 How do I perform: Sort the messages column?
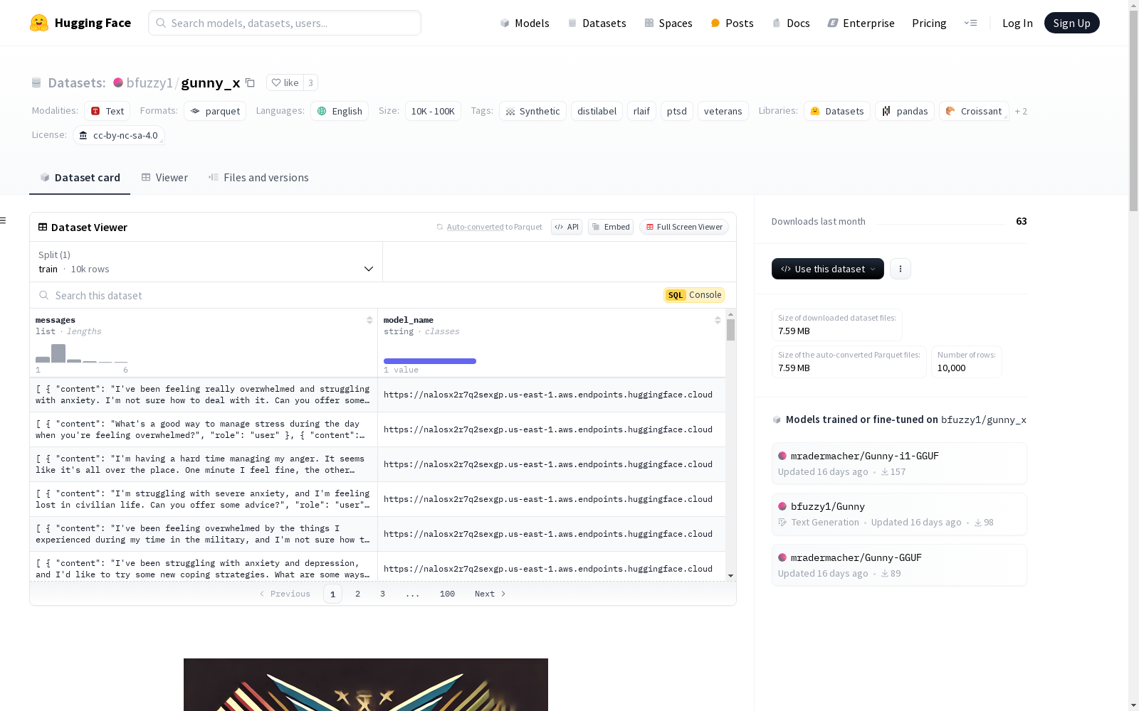click(369, 320)
